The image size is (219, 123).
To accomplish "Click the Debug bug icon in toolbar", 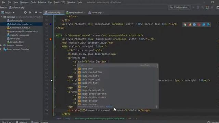I will 198,8.
